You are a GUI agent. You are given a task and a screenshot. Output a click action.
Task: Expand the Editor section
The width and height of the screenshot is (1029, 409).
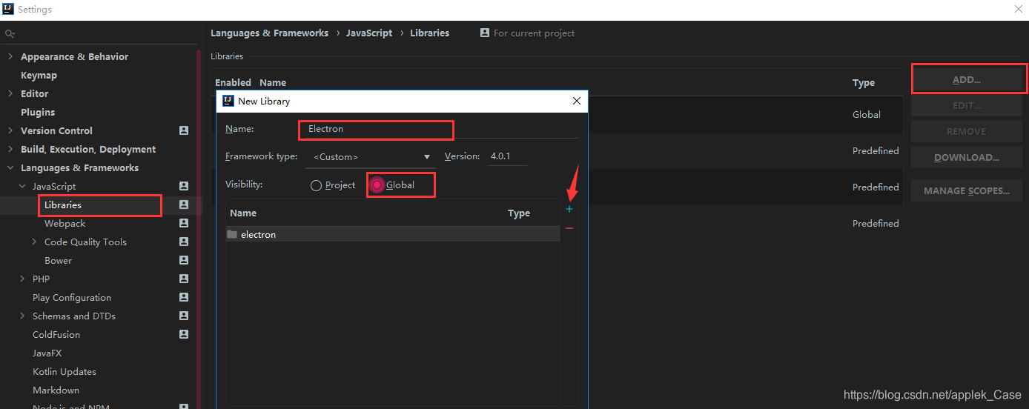coord(10,93)
